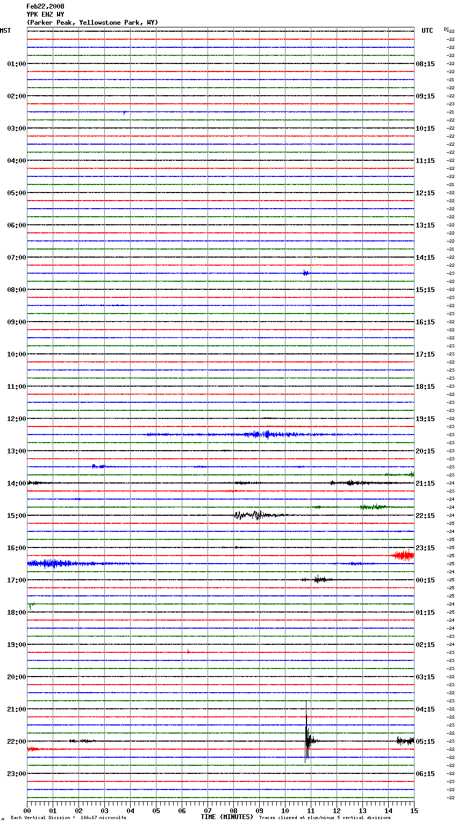Click the 22:00 MST time label
This screenshot has width=457, height=825.
pos(17,742)
